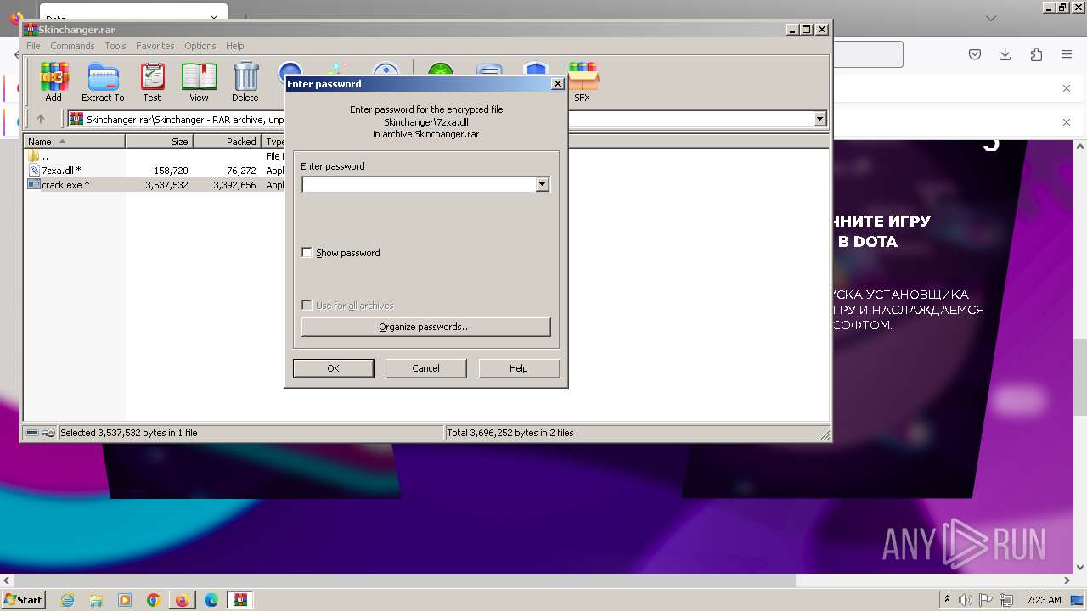Open Internet Explorer from the taskbar
The height and width of the screenshot is (611, 1087).
(x=67, y=600)
